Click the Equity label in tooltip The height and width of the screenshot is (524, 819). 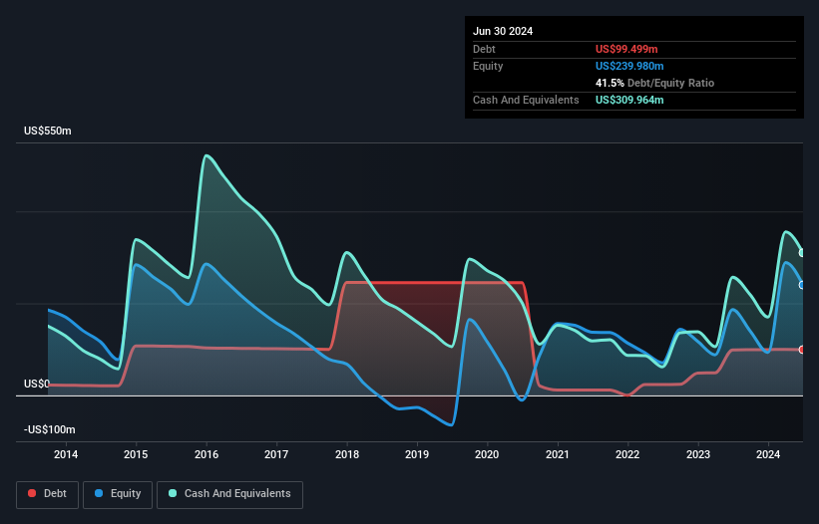point(488,66)
